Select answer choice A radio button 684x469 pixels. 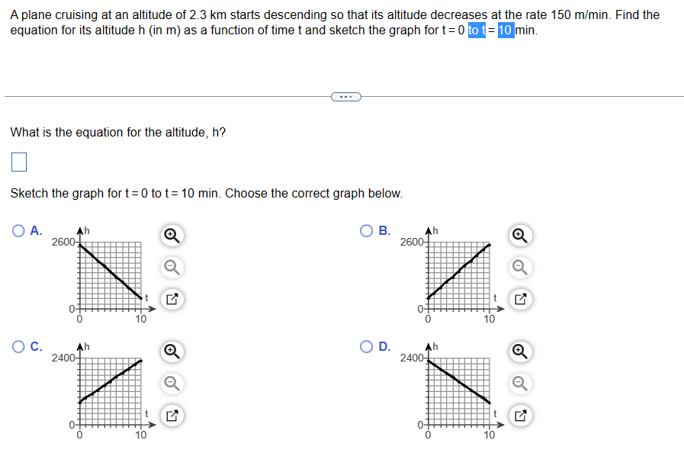(x=17, y=230)
